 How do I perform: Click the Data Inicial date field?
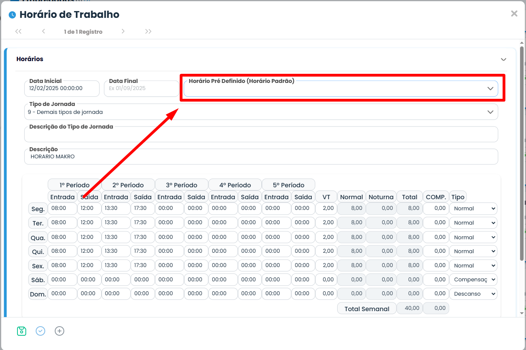tap(61, 88)
